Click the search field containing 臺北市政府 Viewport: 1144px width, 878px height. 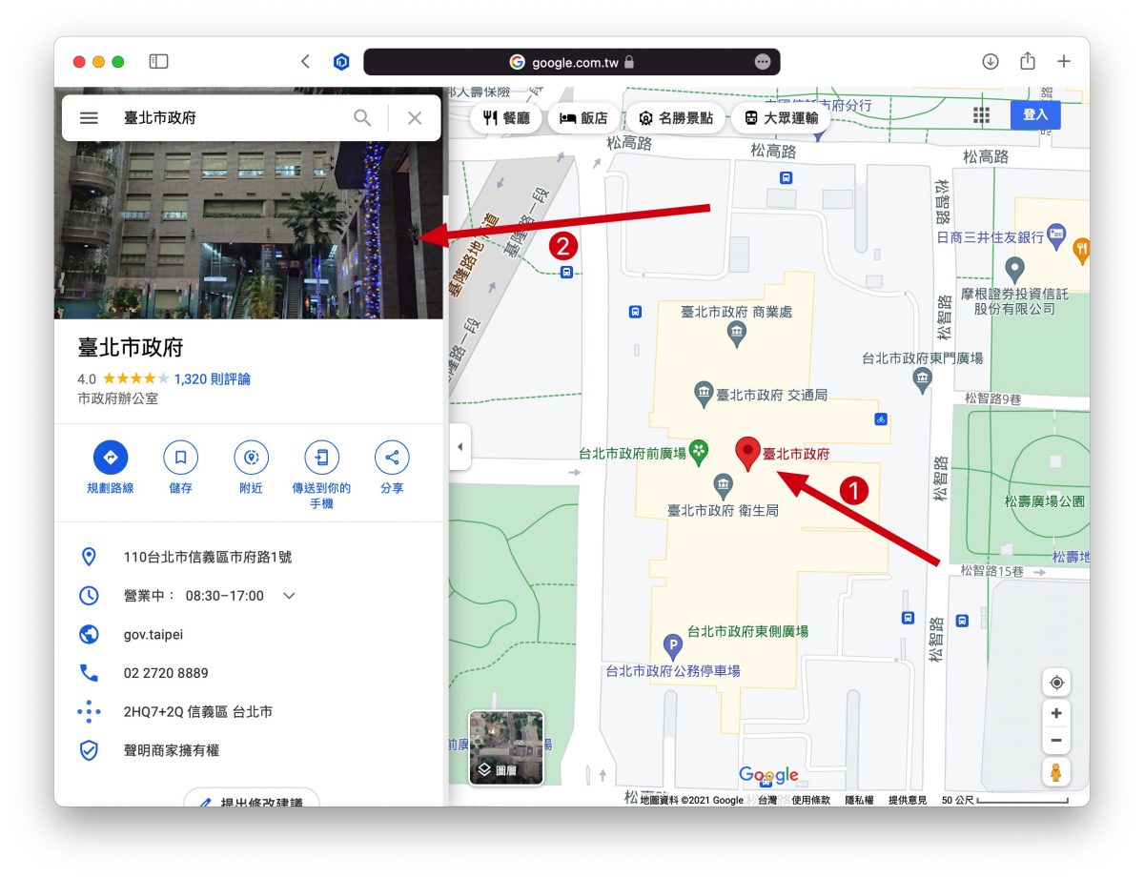point(229,118)
